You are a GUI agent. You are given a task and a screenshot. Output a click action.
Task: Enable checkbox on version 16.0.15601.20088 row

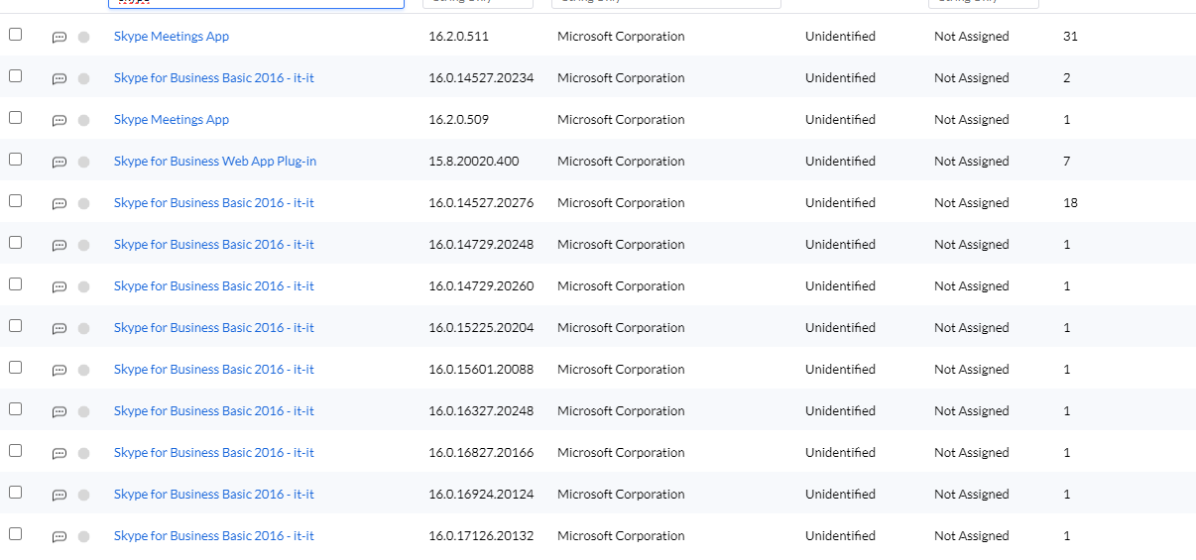click(15, 367)
